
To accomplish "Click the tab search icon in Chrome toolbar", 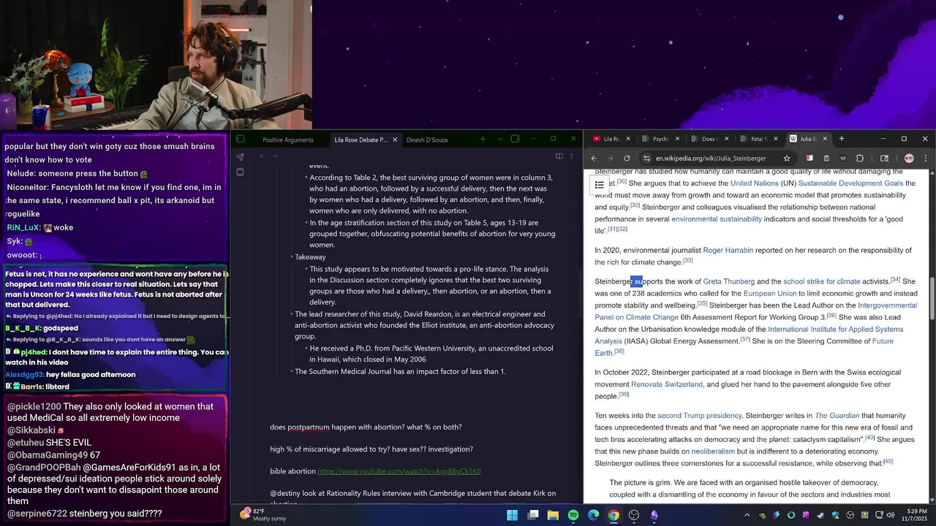I will (x=884, y=158).
